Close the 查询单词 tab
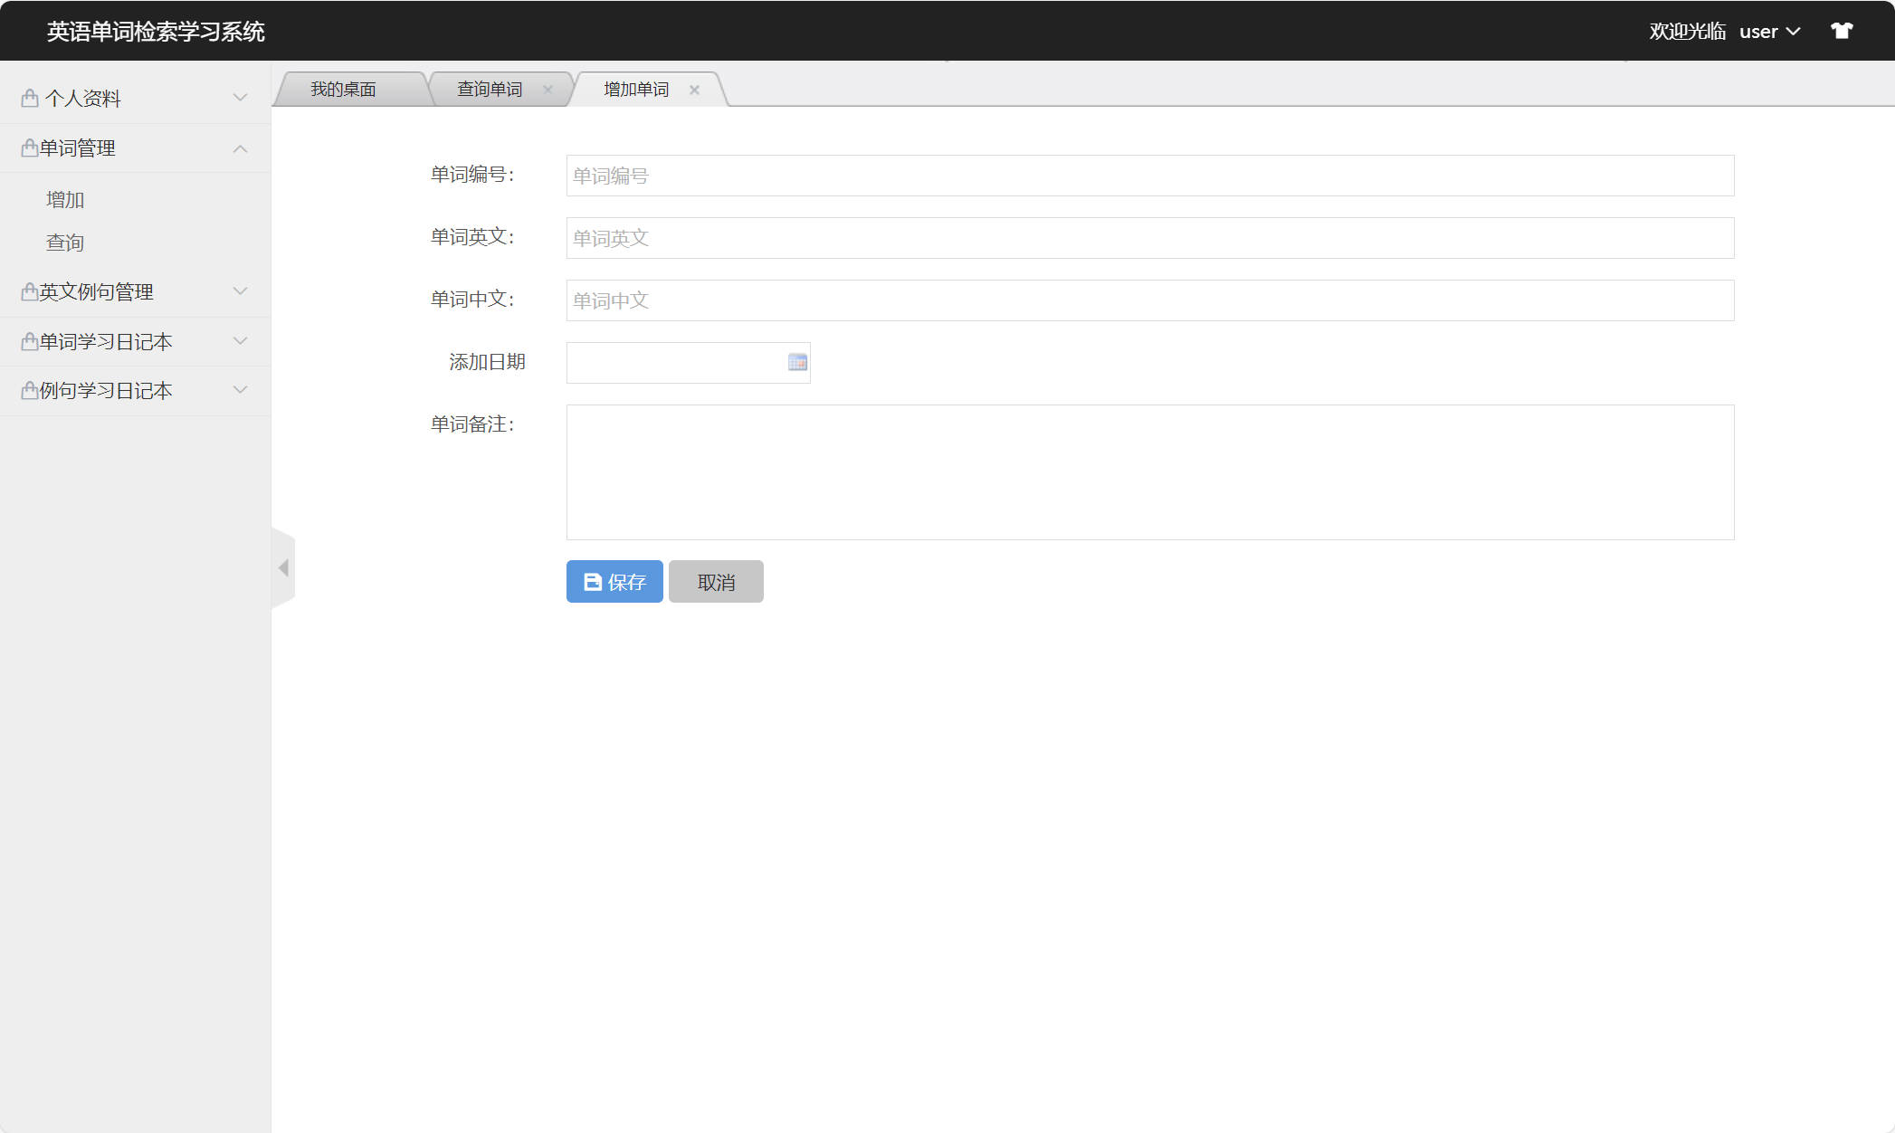 pyautogui.click(x=548, y=90)
